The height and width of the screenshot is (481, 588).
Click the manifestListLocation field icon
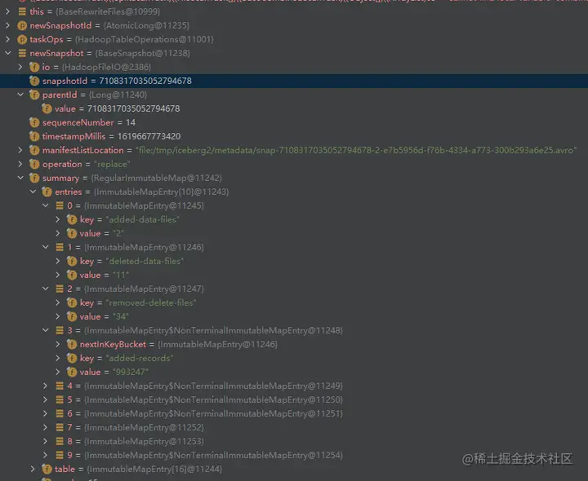[x=34, y=150]
